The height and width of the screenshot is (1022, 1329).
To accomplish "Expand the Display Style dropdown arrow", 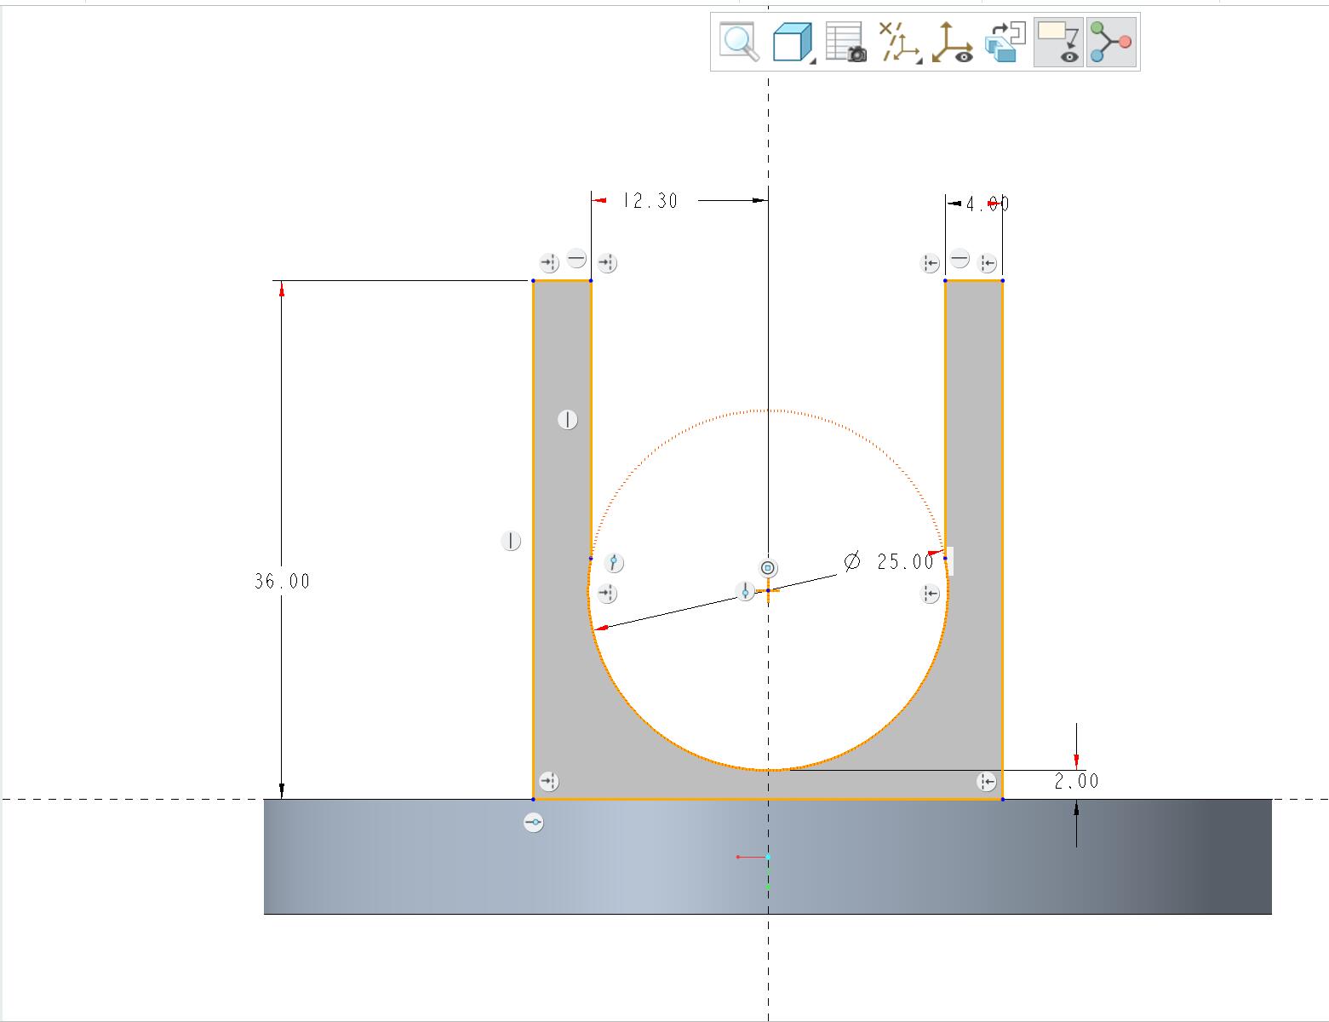I will tap(813, 60).
